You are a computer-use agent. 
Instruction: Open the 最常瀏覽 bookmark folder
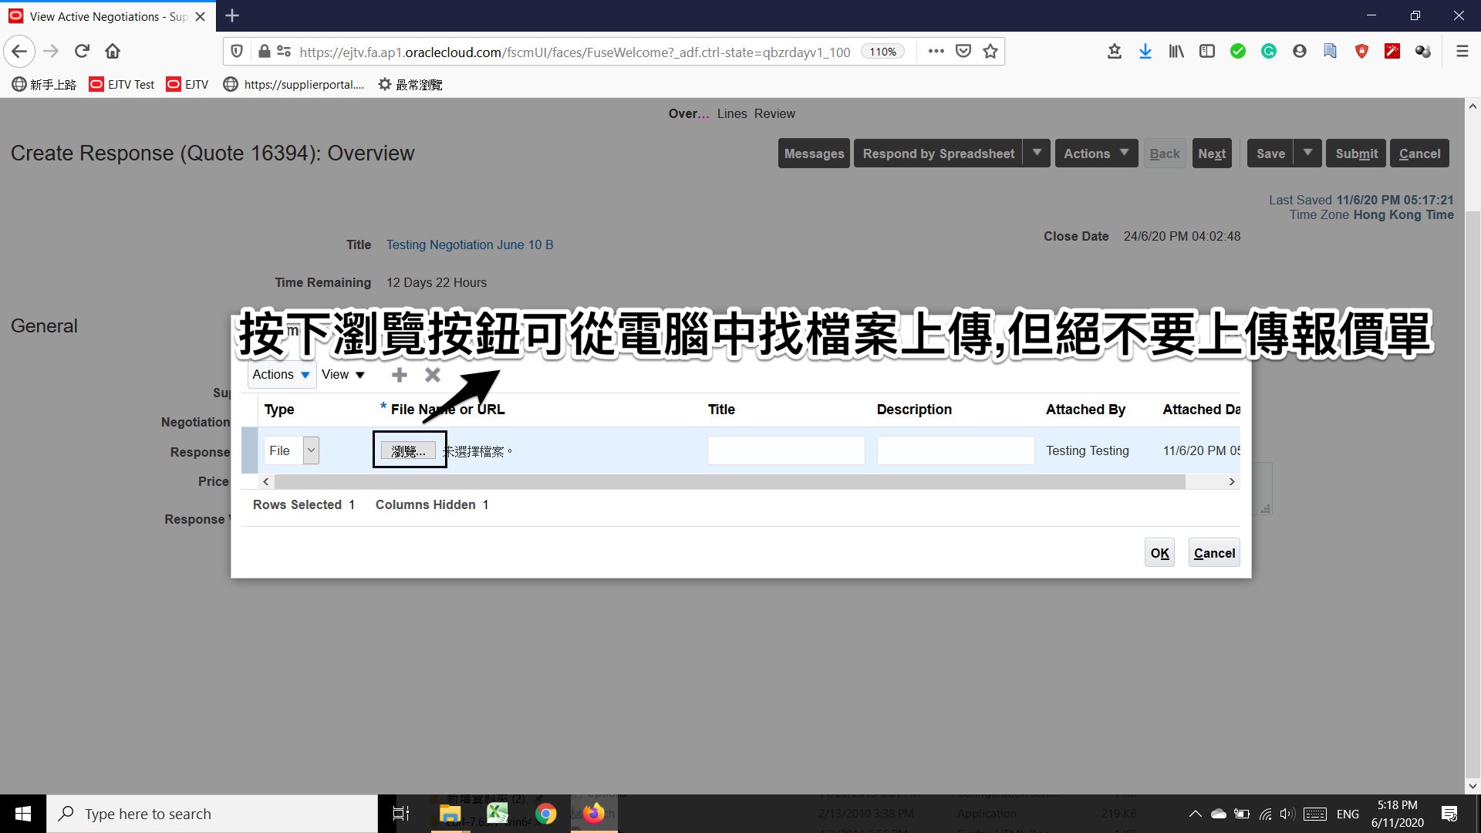(410, 84)
